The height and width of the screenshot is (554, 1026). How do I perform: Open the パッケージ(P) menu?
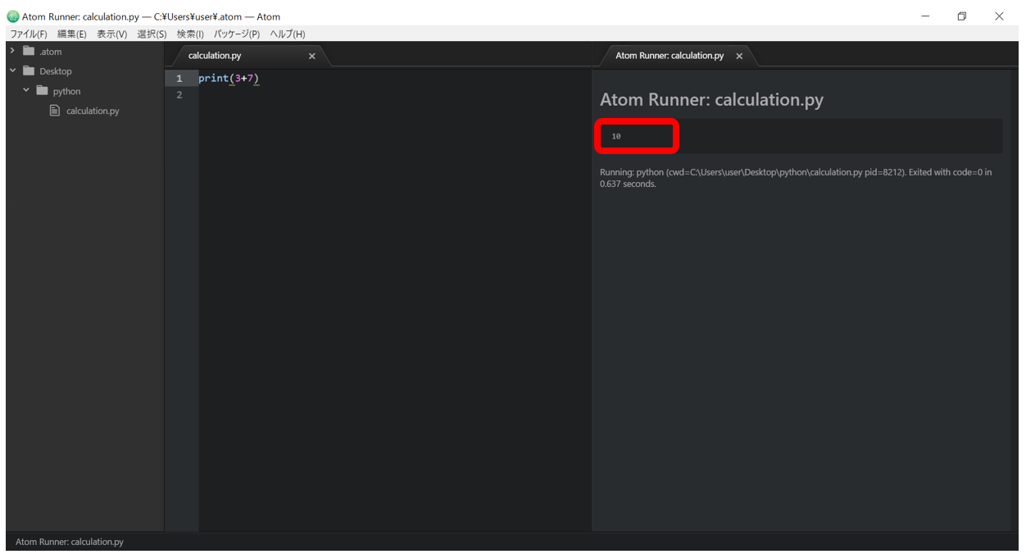pyautogui.click(x=237, y=34)
